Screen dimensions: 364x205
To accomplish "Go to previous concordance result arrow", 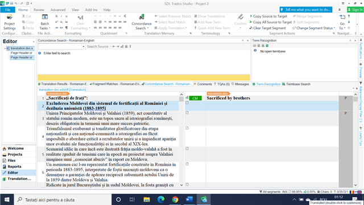I will tap(114, 47).
